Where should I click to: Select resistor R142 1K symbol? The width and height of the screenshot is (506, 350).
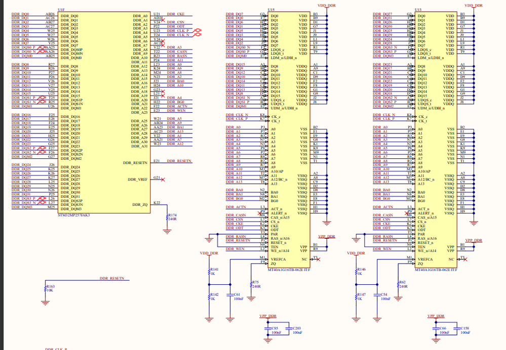pyautogui.click(x=209, y=296)
